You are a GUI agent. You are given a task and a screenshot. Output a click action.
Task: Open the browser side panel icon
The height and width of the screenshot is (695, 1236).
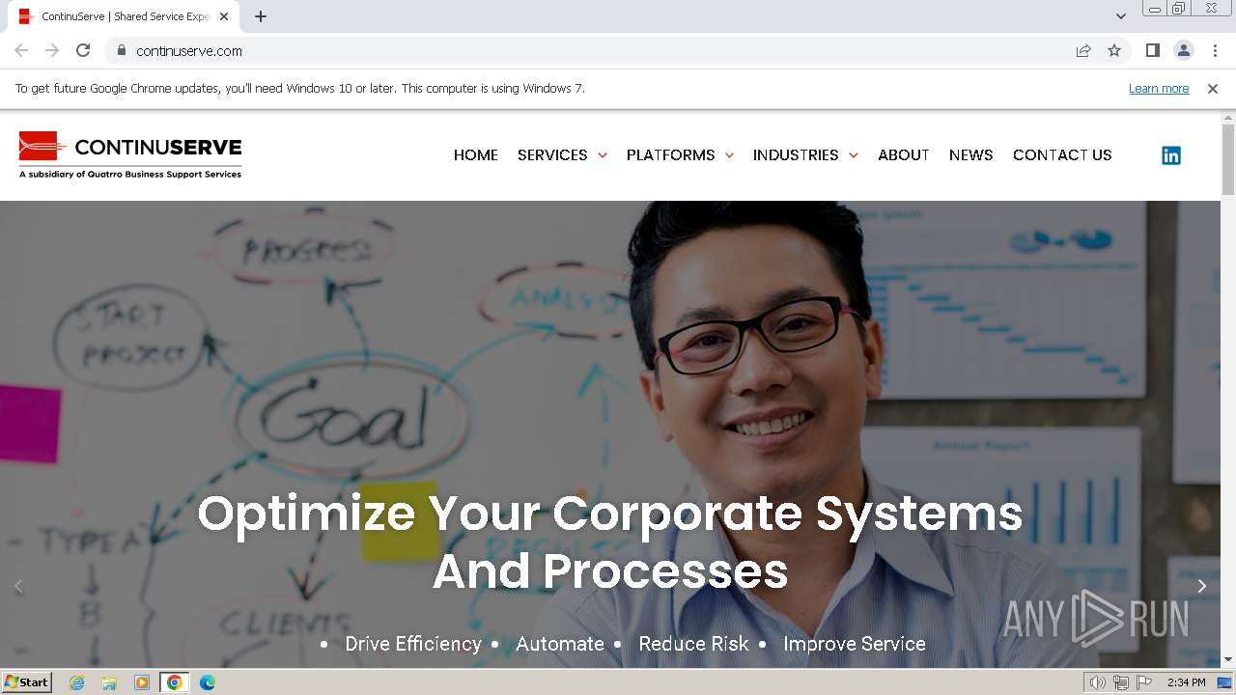click(x=1152, y=50)
